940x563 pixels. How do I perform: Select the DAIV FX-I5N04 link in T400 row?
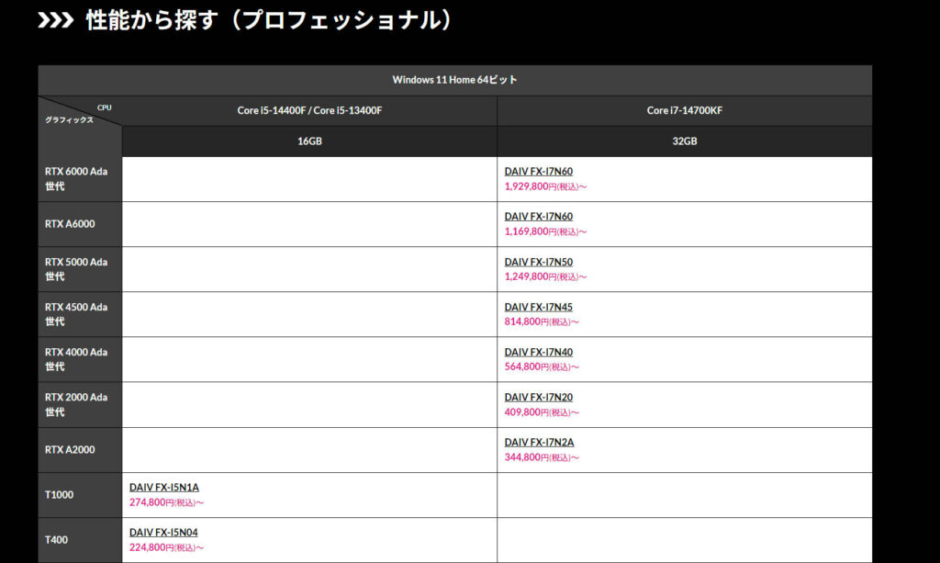[163, 532]
